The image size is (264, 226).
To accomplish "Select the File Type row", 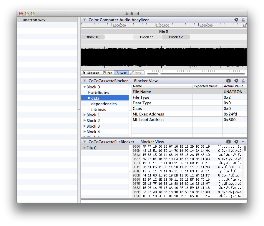I will (x=189, y=97).
